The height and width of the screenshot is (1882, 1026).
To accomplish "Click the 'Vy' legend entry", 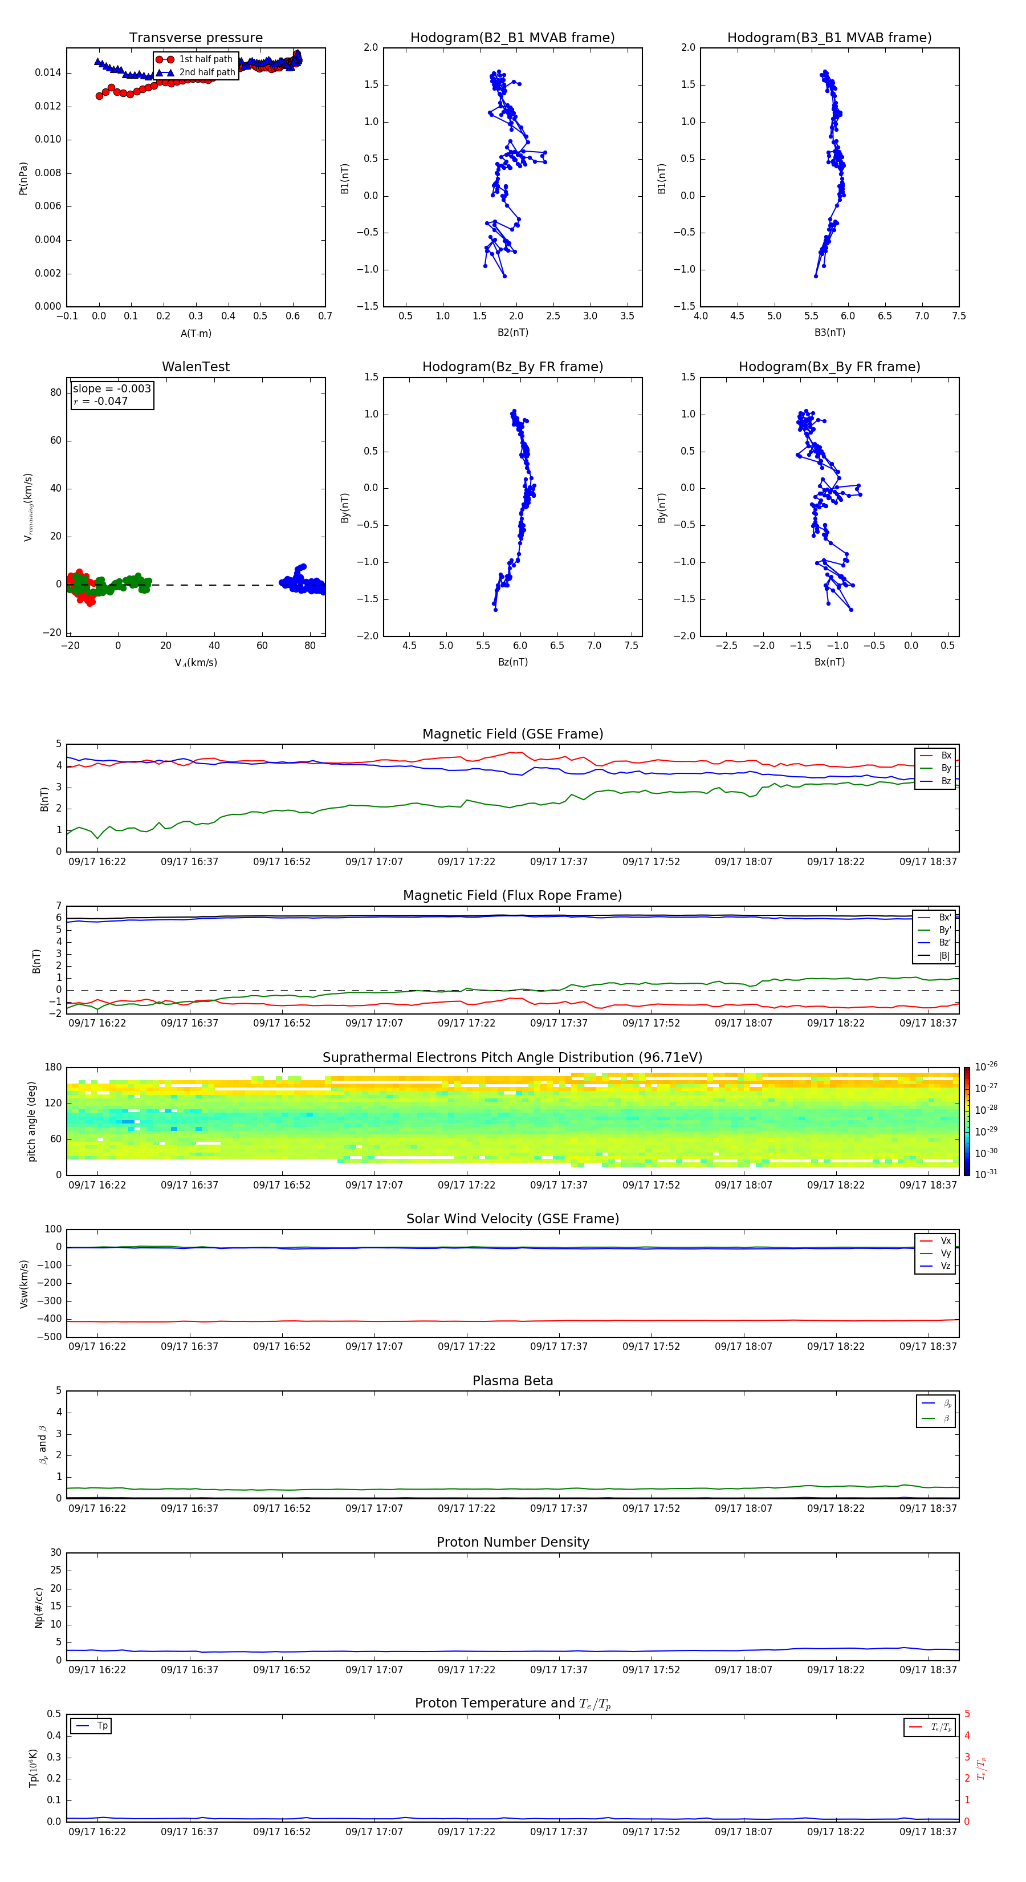I will (935, 1253).
